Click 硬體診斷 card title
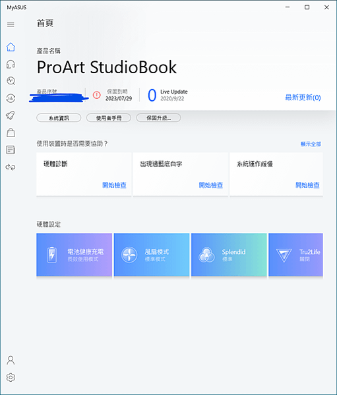This screenshot has width=337, height=395. coord(55,164)
